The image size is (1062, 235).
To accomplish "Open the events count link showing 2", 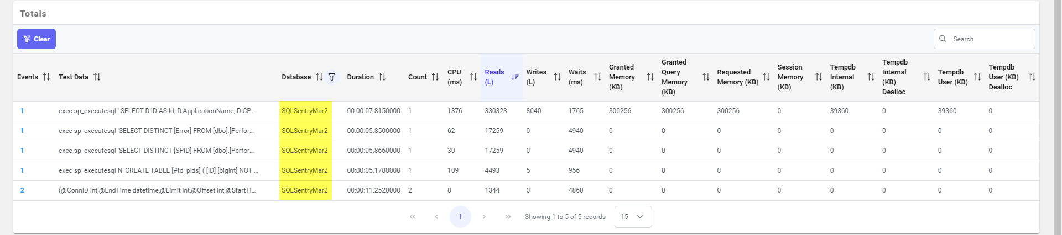I will point(22,190).
